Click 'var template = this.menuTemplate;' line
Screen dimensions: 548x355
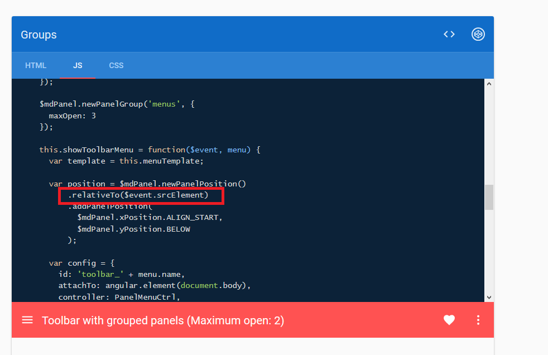click(x=126, y=161)
